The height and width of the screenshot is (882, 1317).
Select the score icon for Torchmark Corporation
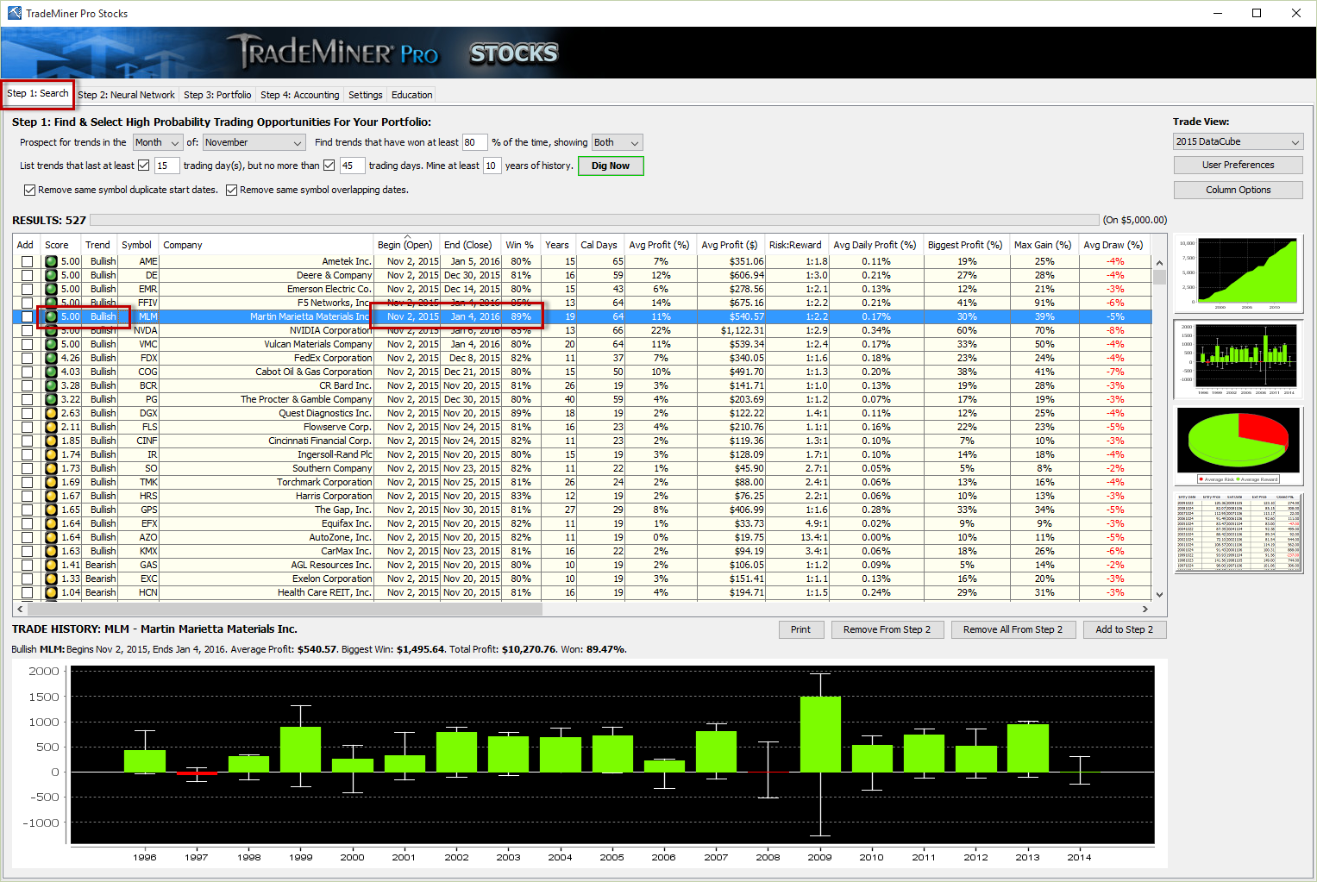click(51, 482)
